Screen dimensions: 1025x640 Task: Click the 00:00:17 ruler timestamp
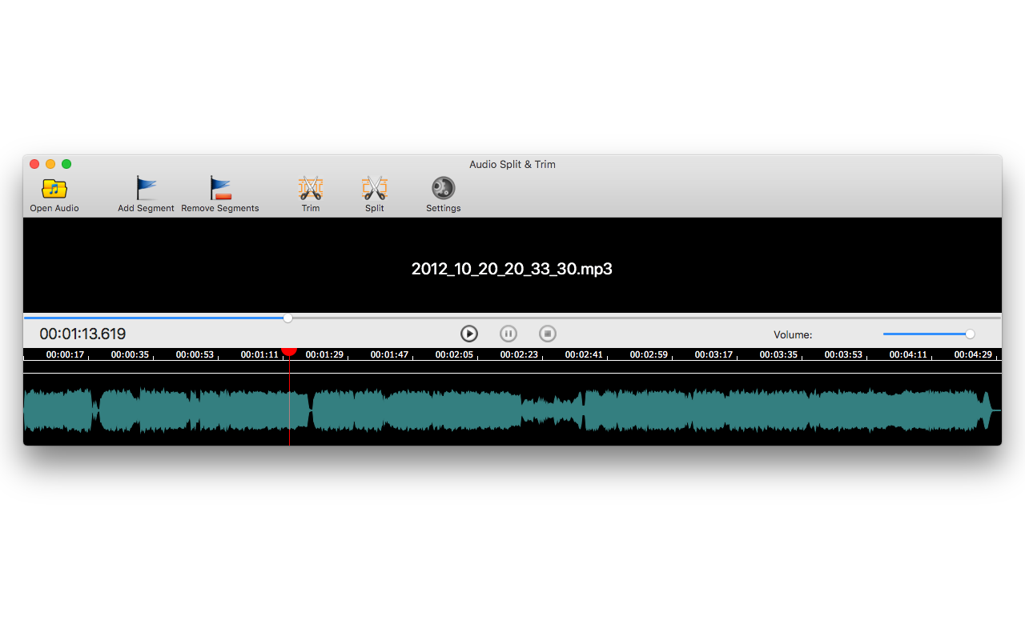[65, 354]
